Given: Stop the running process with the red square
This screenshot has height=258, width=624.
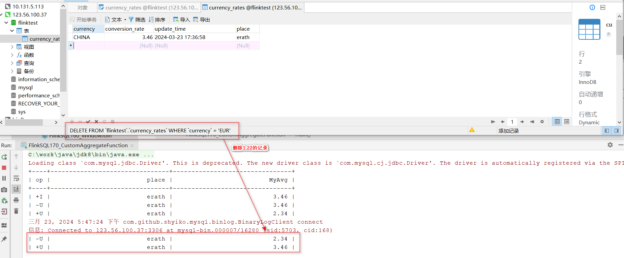Looking at the screenshot, I should coord(4,168).
